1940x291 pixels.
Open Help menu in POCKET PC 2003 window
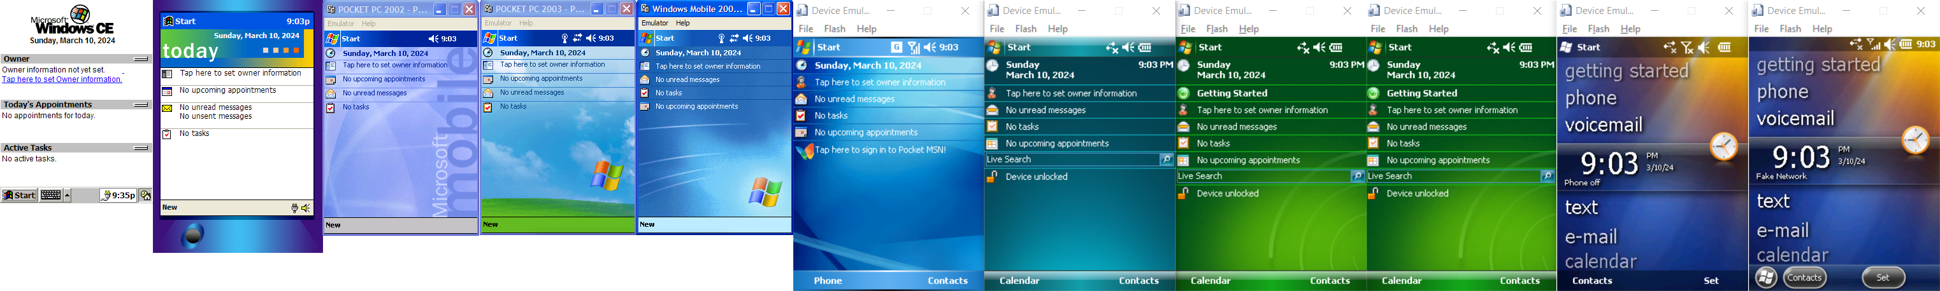pos(526,24)
